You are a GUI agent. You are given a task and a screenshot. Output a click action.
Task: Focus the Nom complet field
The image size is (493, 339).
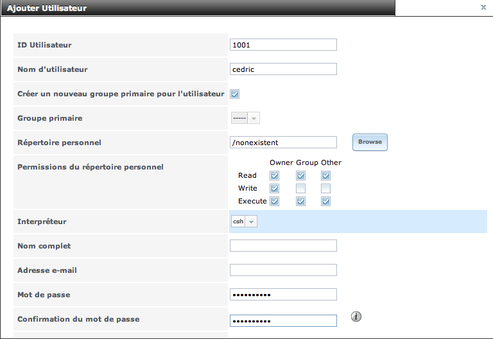pyautogui.click(x=283, y=246)
